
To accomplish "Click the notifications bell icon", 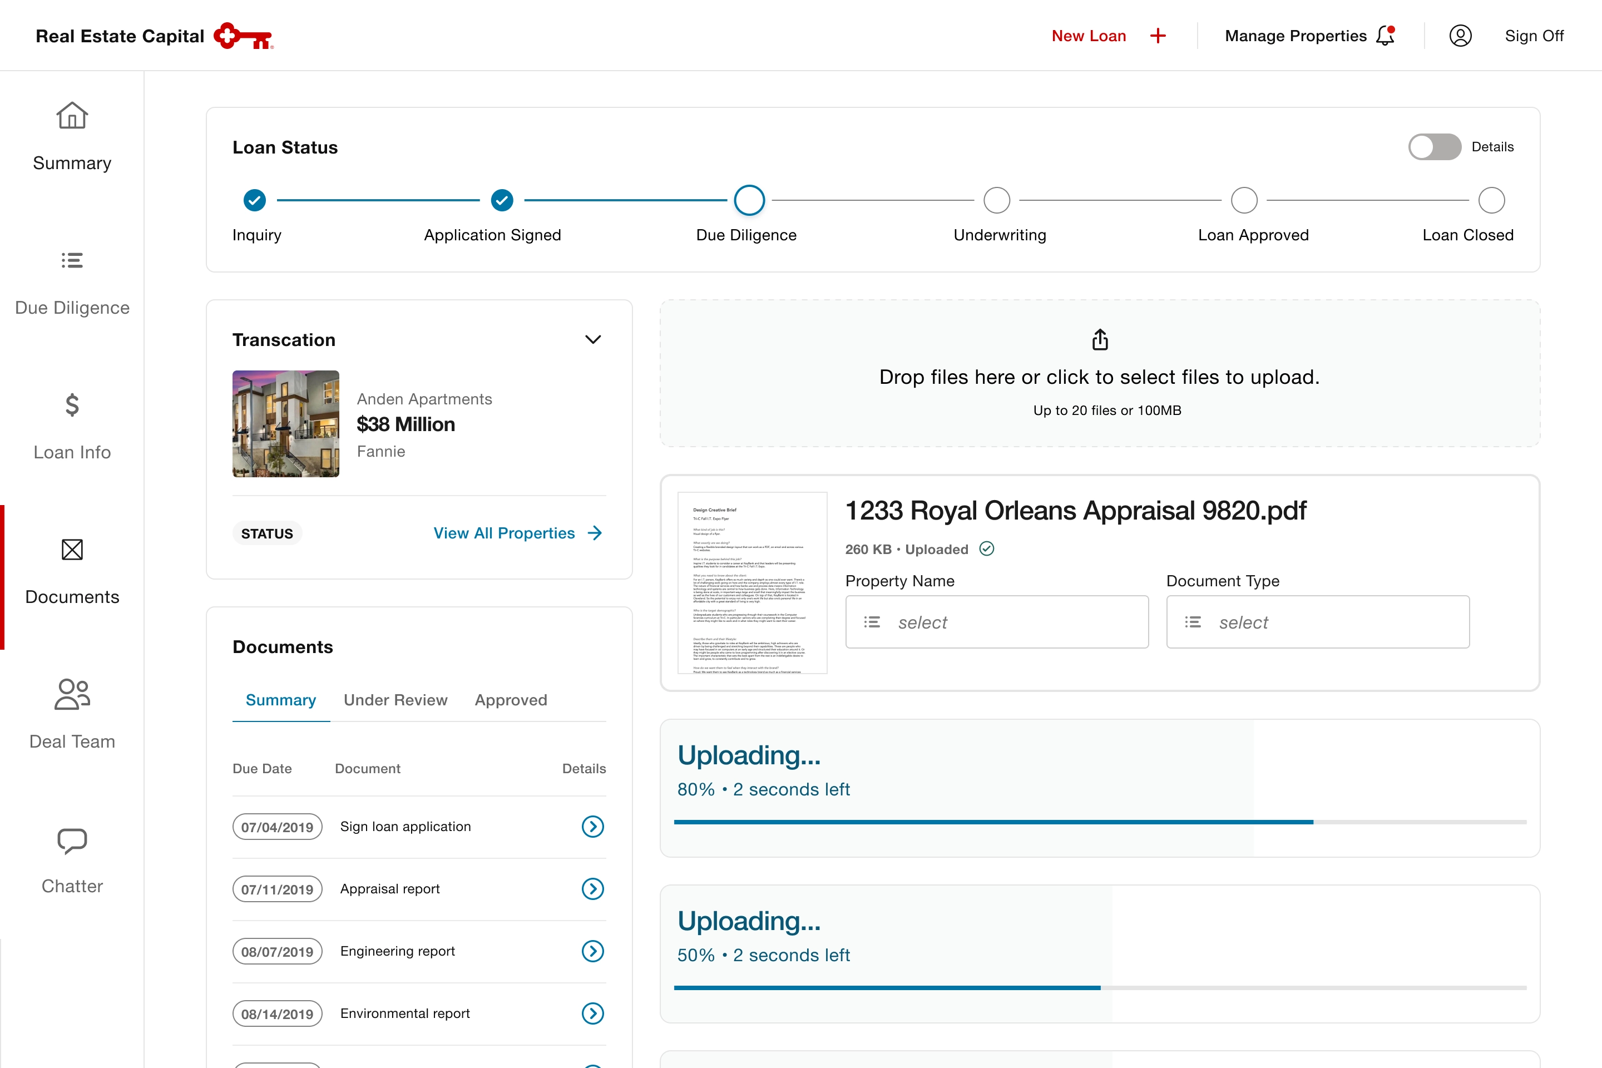I will tap(1386, 36).
